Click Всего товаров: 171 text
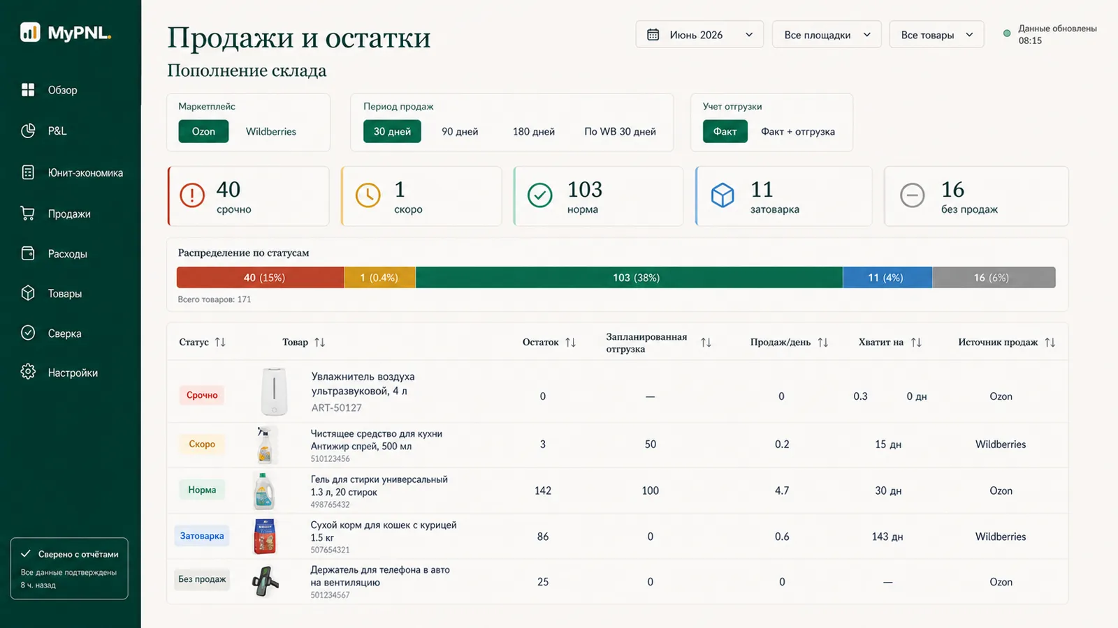This screenshot has height=628, width=1118. tap(215, 299)
